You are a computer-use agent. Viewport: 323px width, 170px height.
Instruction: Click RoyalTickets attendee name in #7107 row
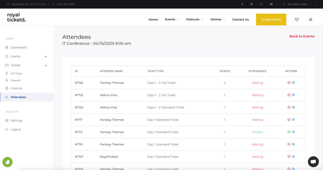(109, 157)
